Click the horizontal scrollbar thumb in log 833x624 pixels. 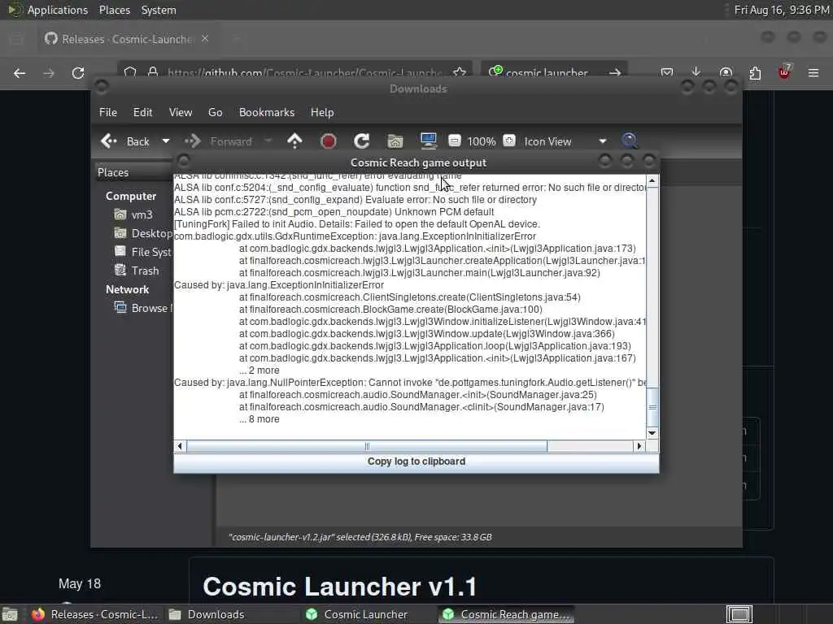tap(367, 446)
